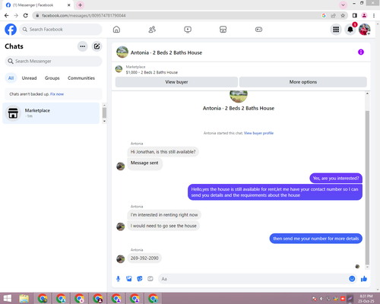Open the emoji picker in message box

tap(352, 279)
